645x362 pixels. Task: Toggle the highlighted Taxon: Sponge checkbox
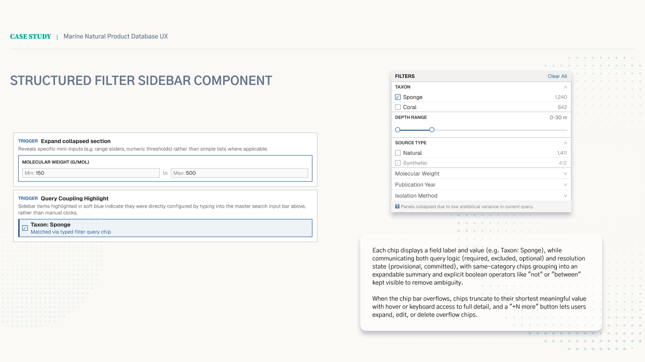click(x=25, y=228)
